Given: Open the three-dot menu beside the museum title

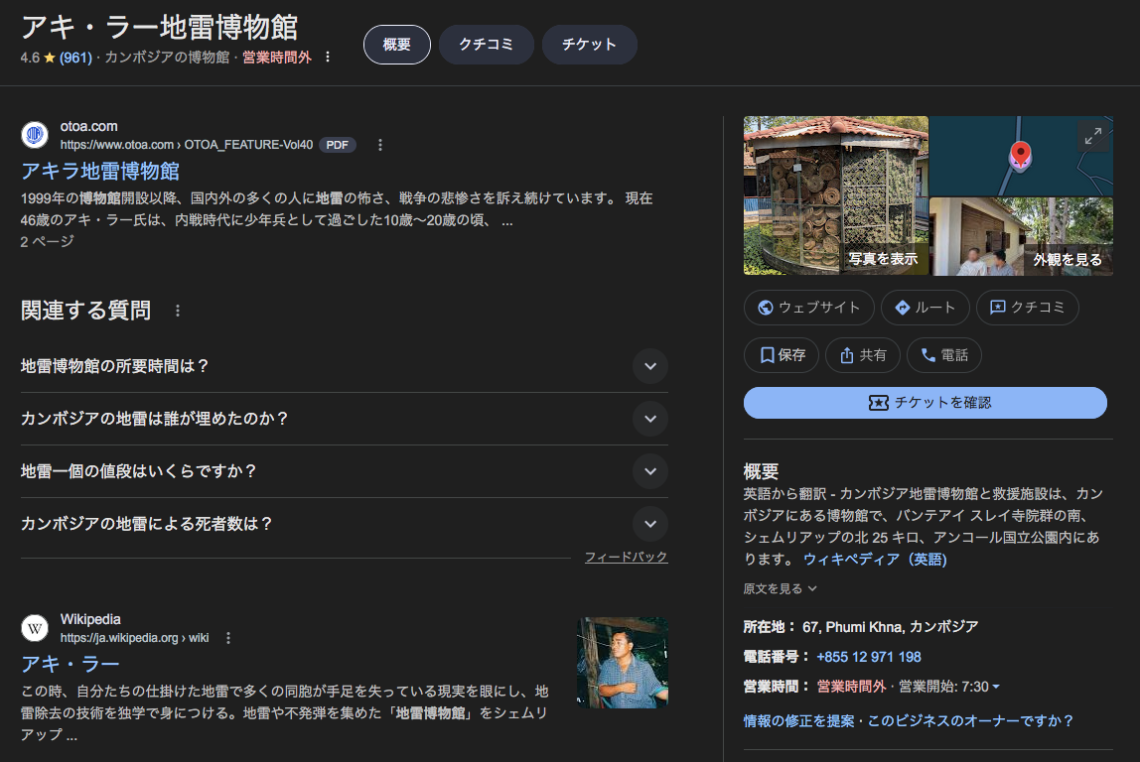Looking at the screenshot, I should click(x=328, y=57).
